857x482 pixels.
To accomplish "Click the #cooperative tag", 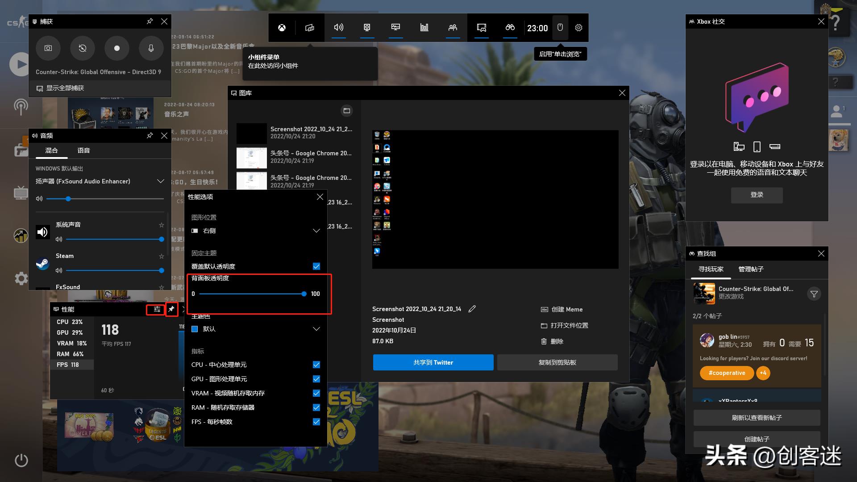I will pyautogui.click(x=727, y=373).
